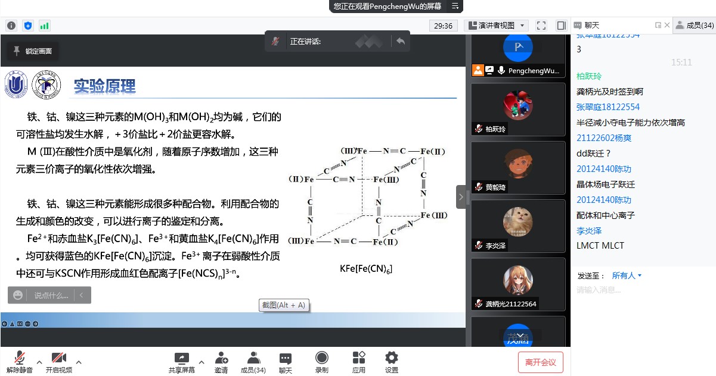Unmute microphone with 解除静音
716x376 pixels.
point(20,358)
